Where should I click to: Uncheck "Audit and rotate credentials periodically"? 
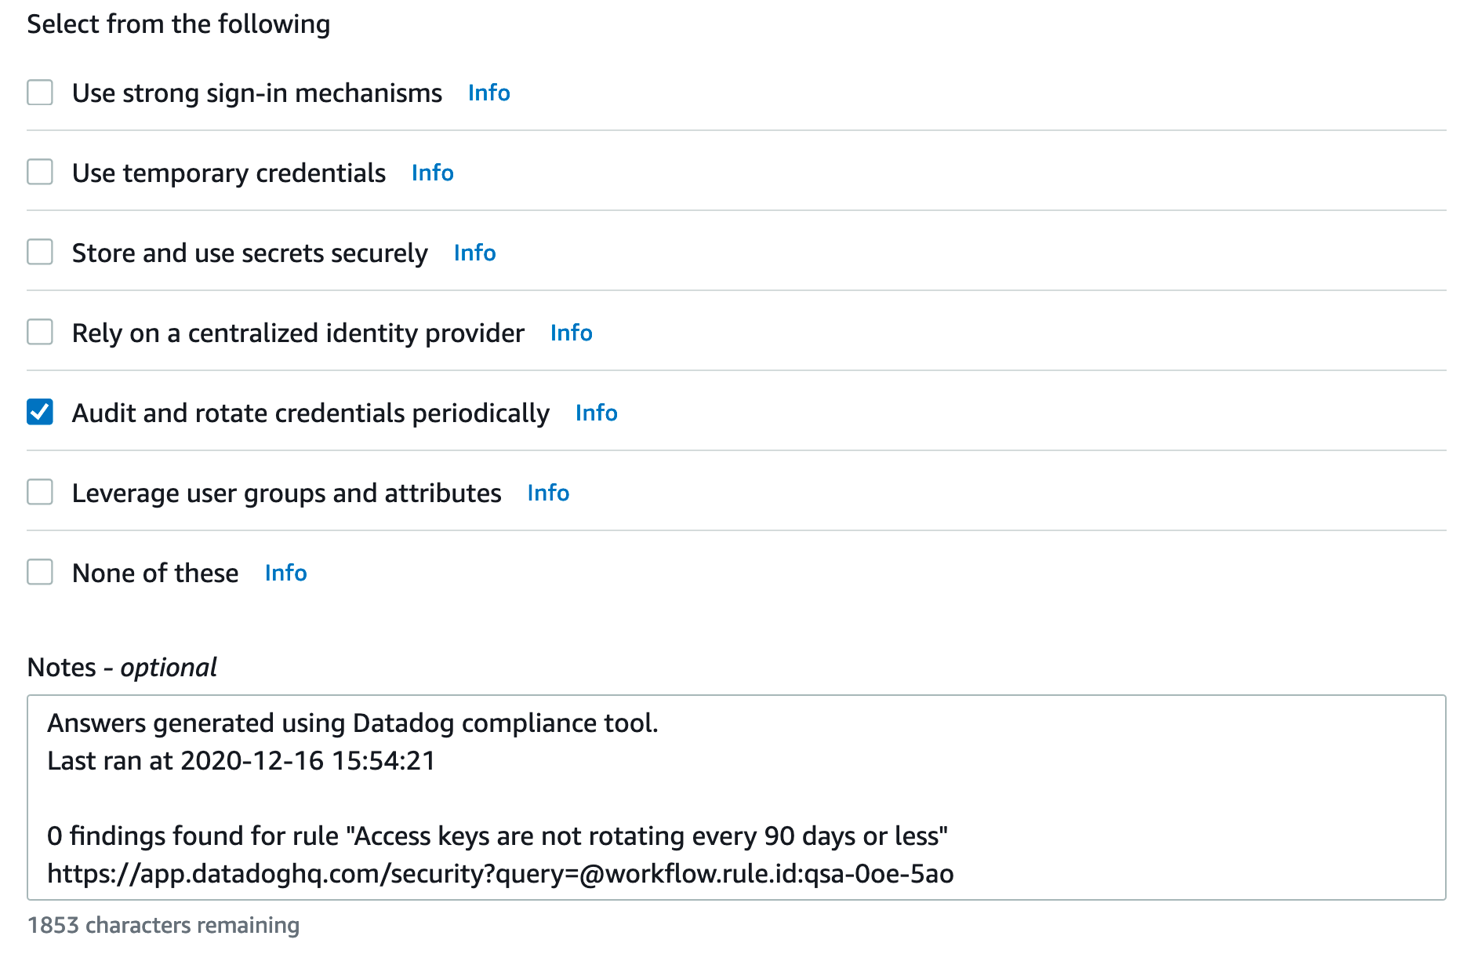pyautogui.click(x=39, y=413)
